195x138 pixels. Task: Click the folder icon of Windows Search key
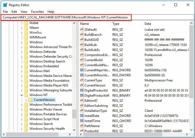(x=26, y=124)
